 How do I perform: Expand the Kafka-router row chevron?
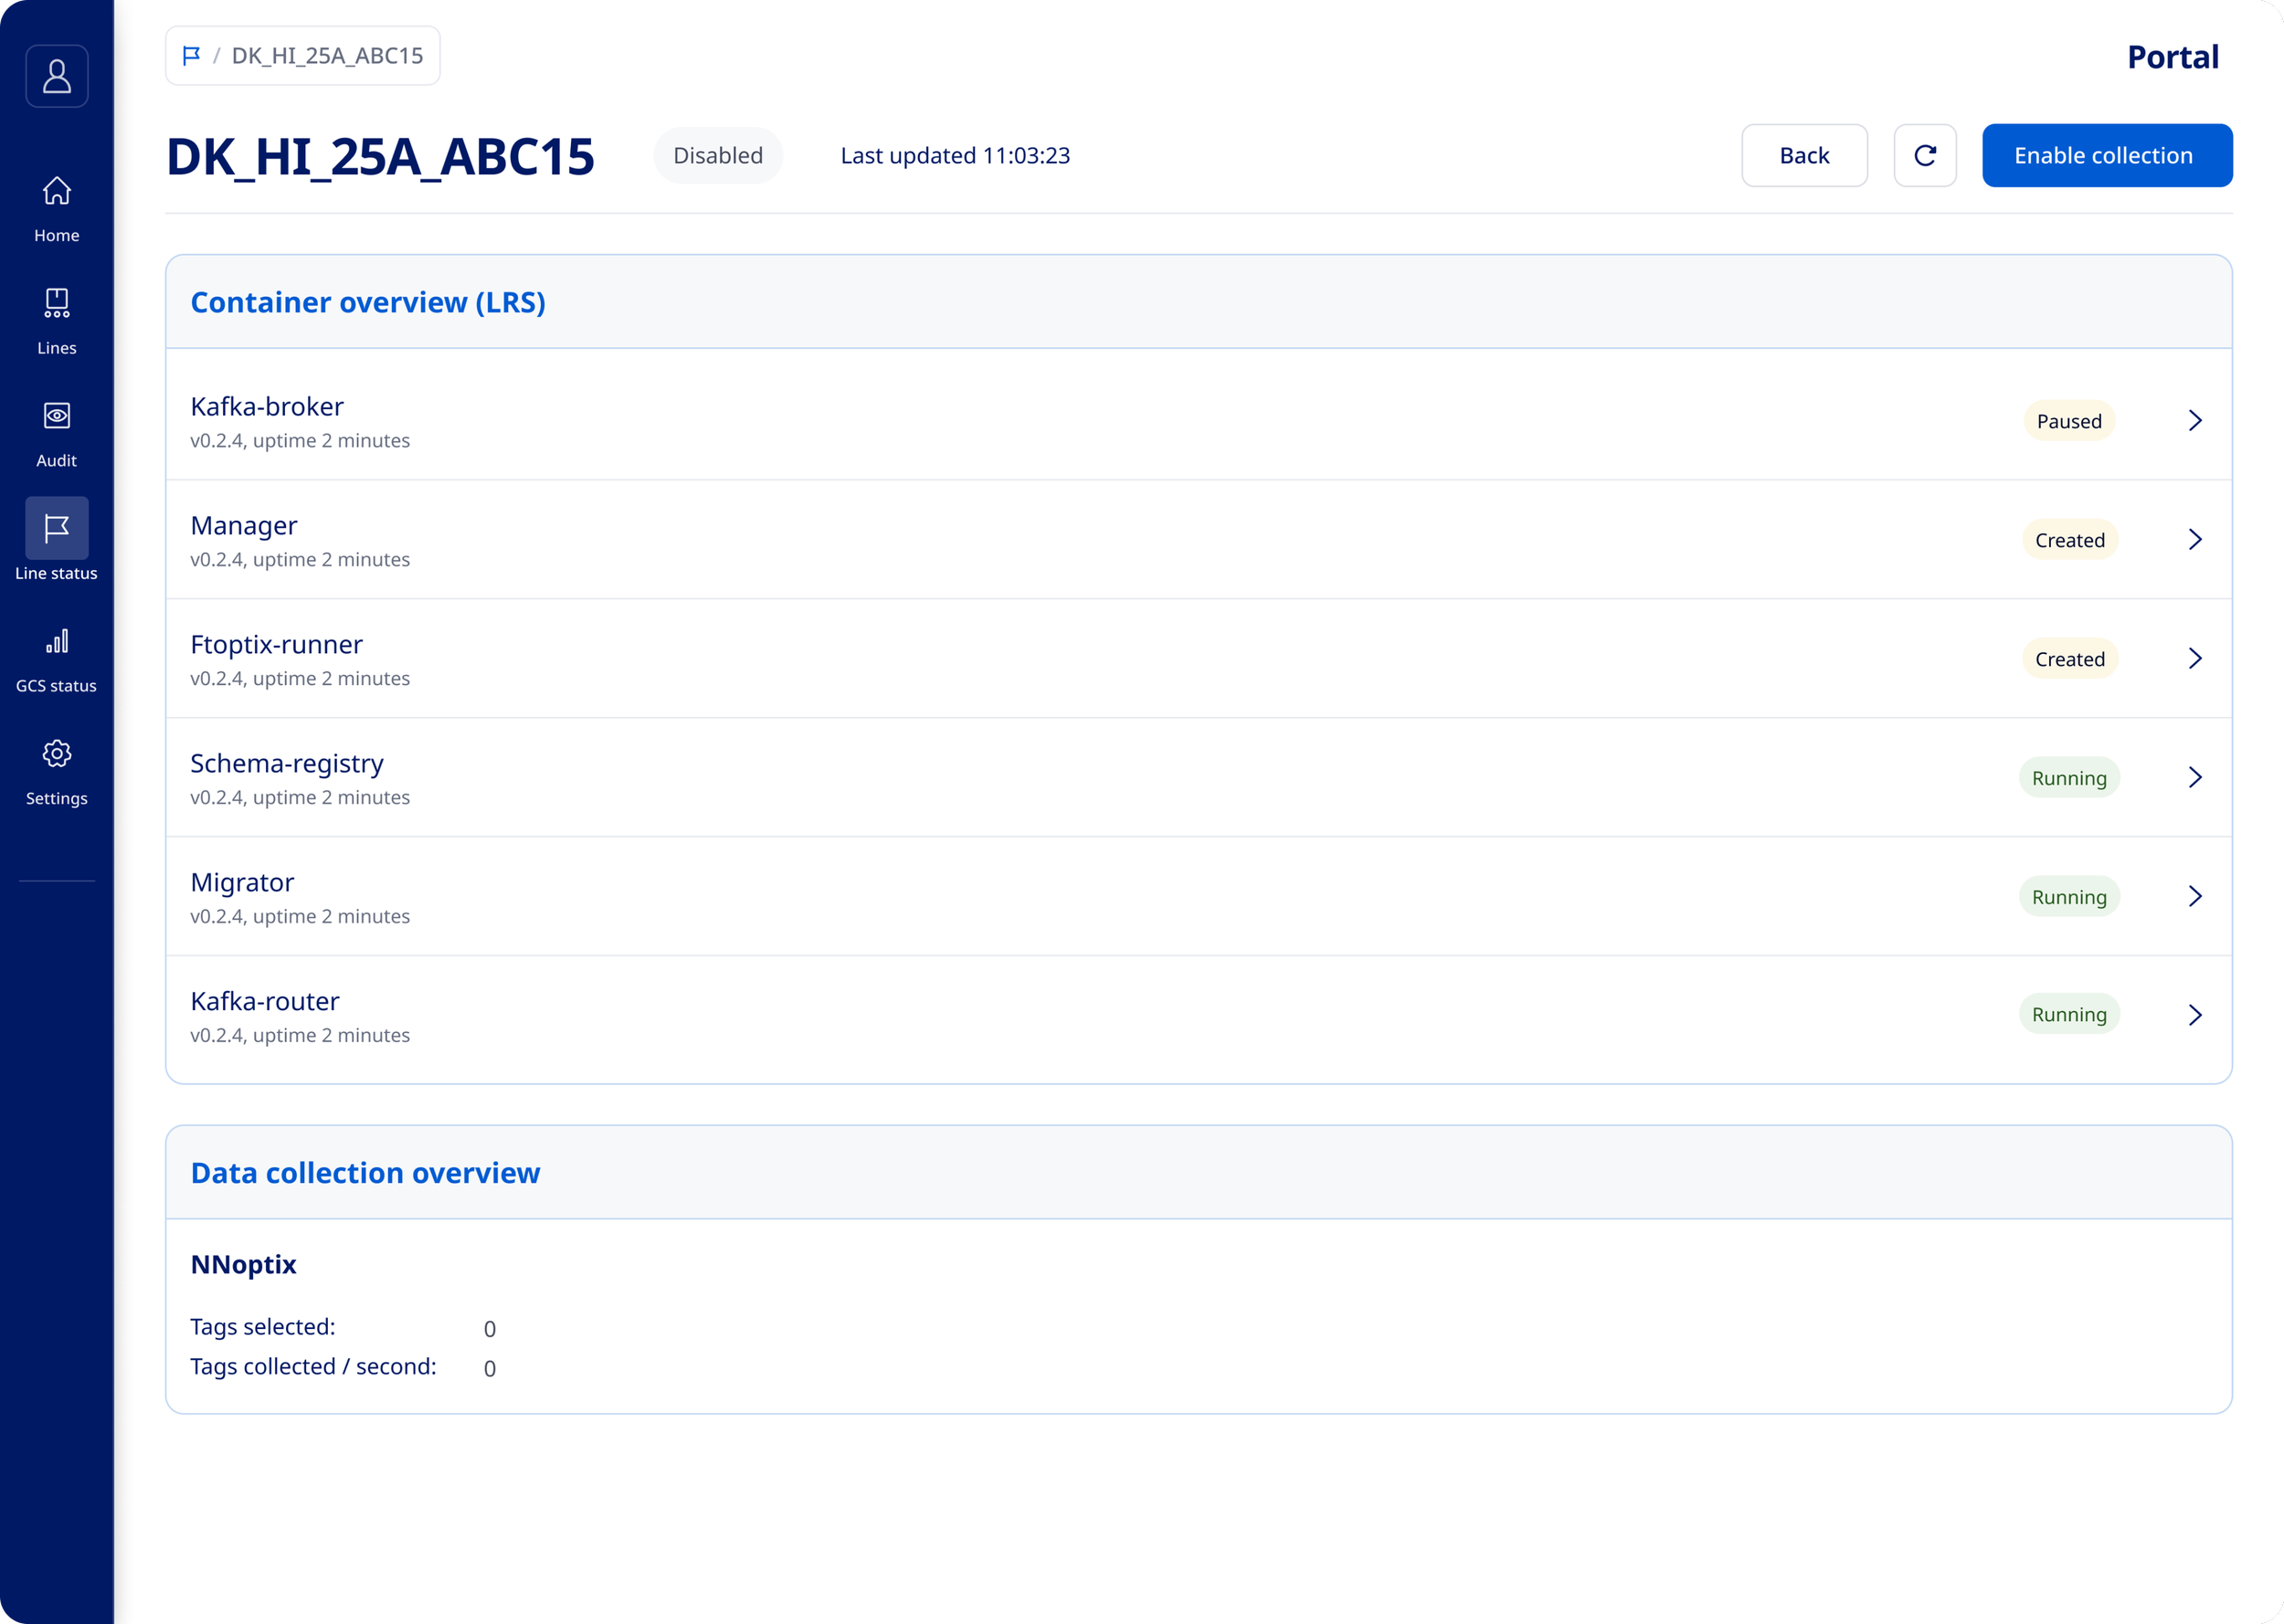[2195, 1015]
